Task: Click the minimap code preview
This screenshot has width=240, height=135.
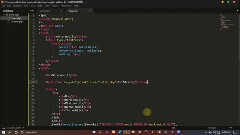Action: [x=226, y=21]
